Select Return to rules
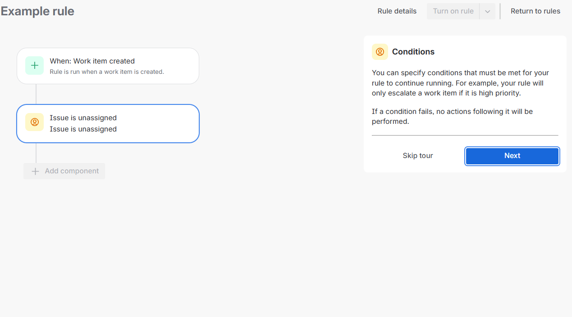Image resolution: width=572 pixels, height=317 pixels. [x=535, y=11]
